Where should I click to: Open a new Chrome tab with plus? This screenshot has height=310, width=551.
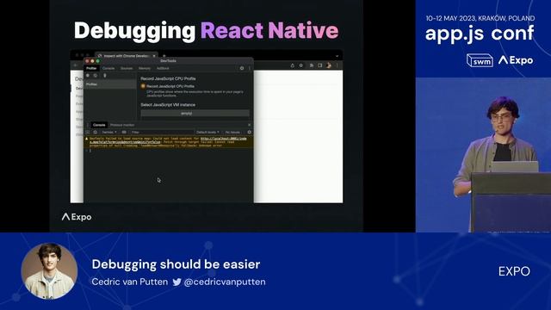click(x=164, y=56)
